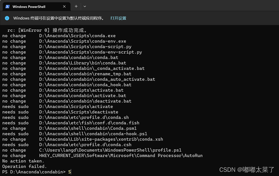The image size is (279, 176).
Task: Click the HKEY_CURRENT_USER AutoRun registry line
Action: [x=121, y=156]
